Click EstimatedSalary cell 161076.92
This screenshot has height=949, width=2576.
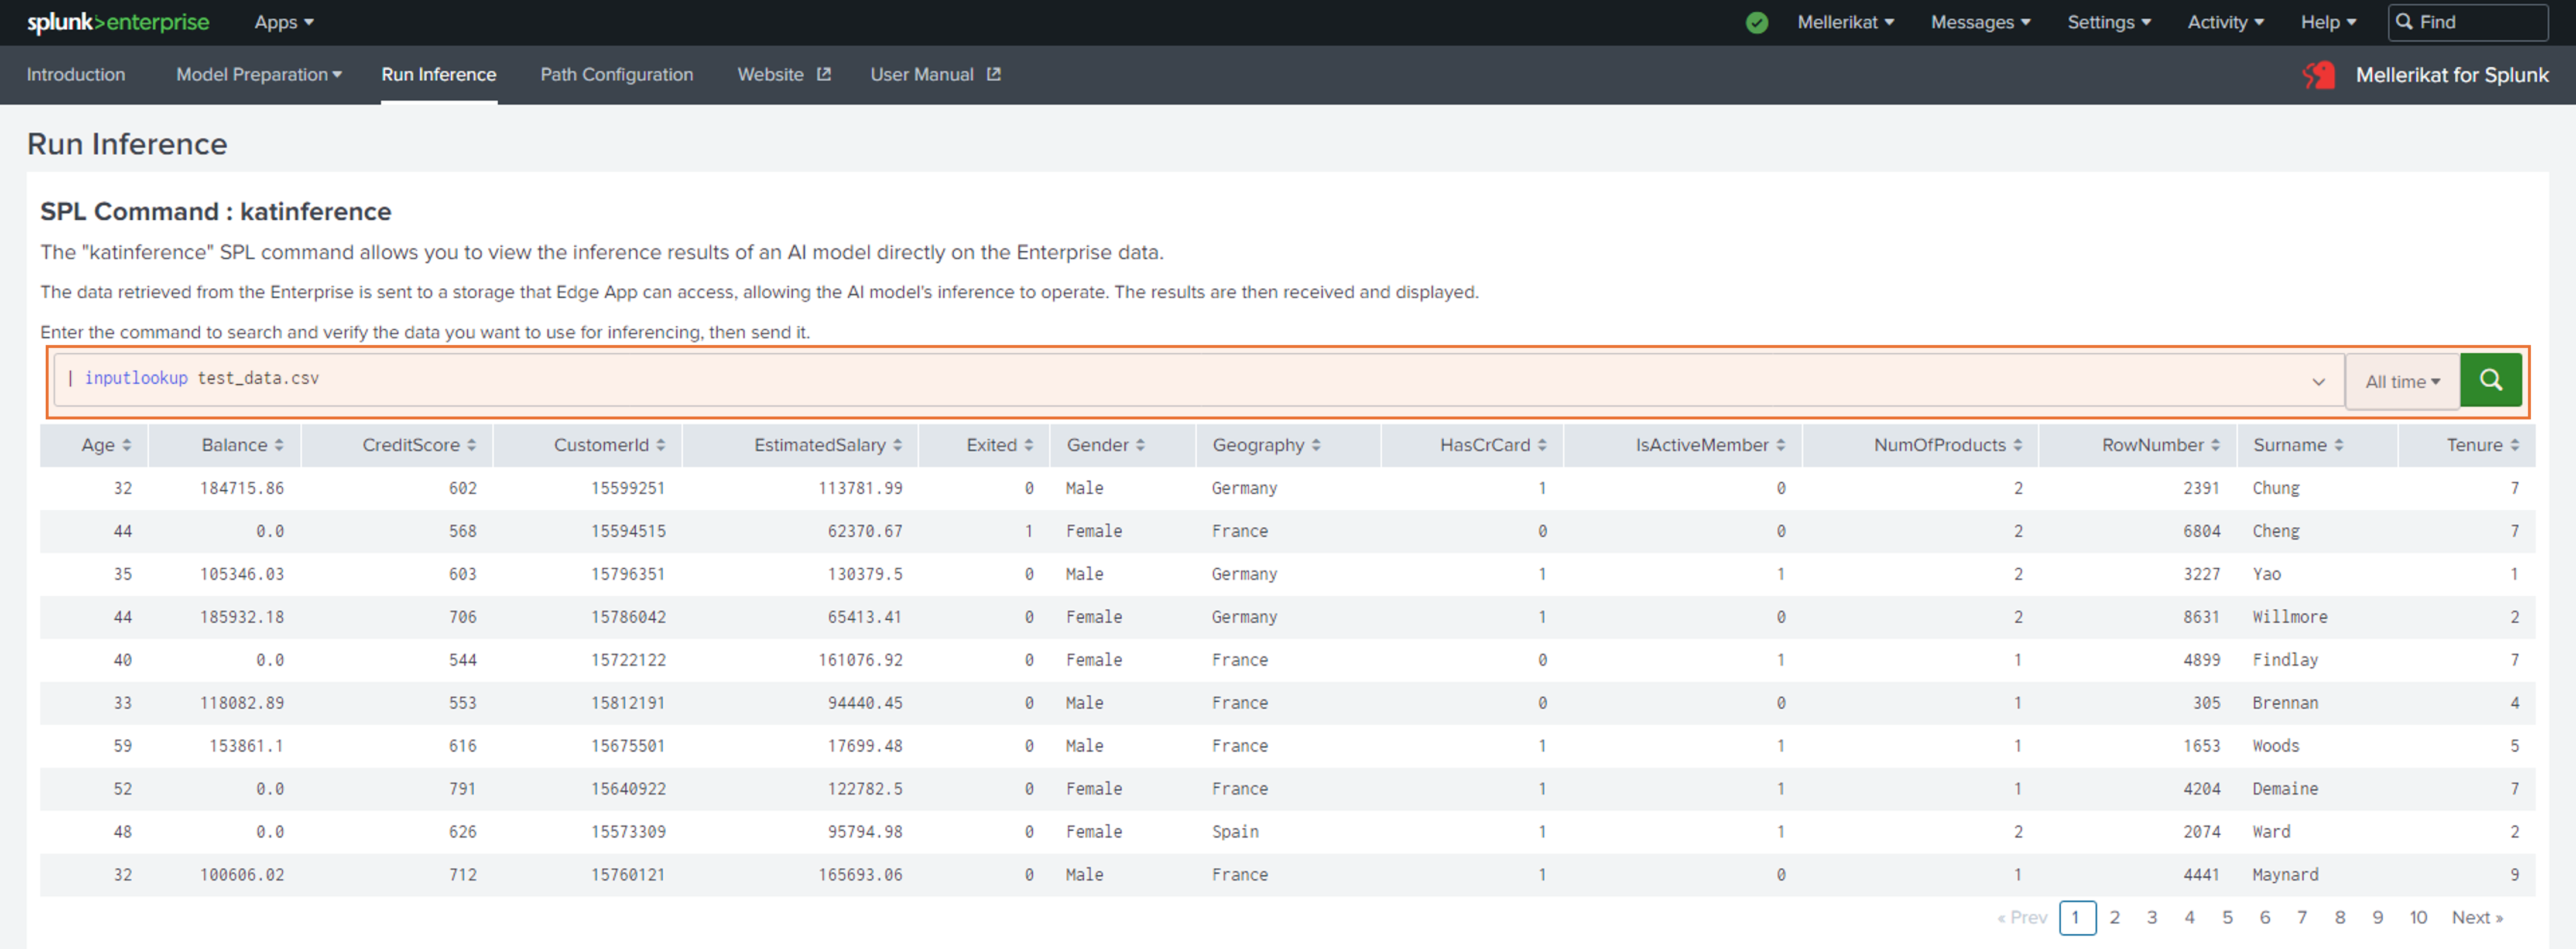860,660
